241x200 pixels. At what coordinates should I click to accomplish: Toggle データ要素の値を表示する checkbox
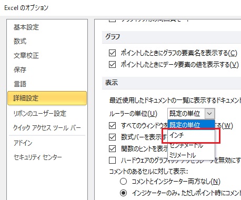click(112, 65)
